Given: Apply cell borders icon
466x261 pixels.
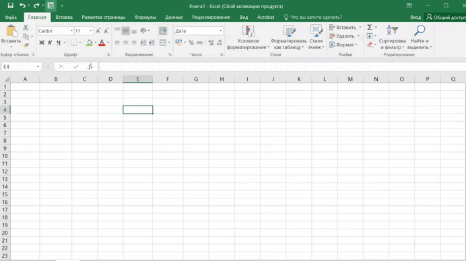Looking at the screenshot, I should (73, 43).
